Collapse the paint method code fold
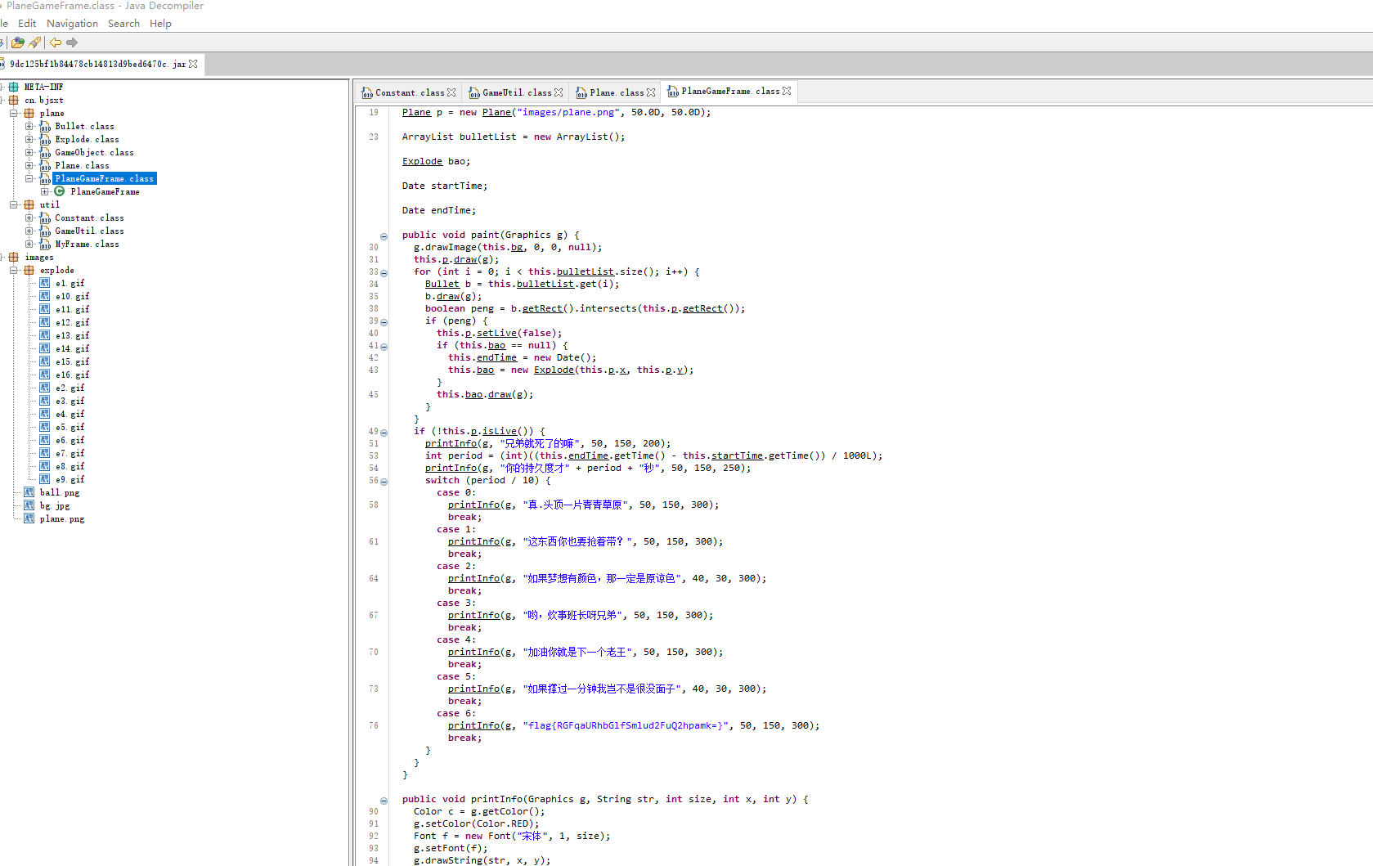 [384, 236]
